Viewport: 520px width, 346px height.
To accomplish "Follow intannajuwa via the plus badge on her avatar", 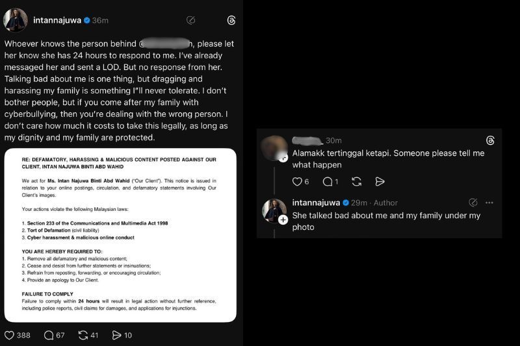I will point(283,220).
